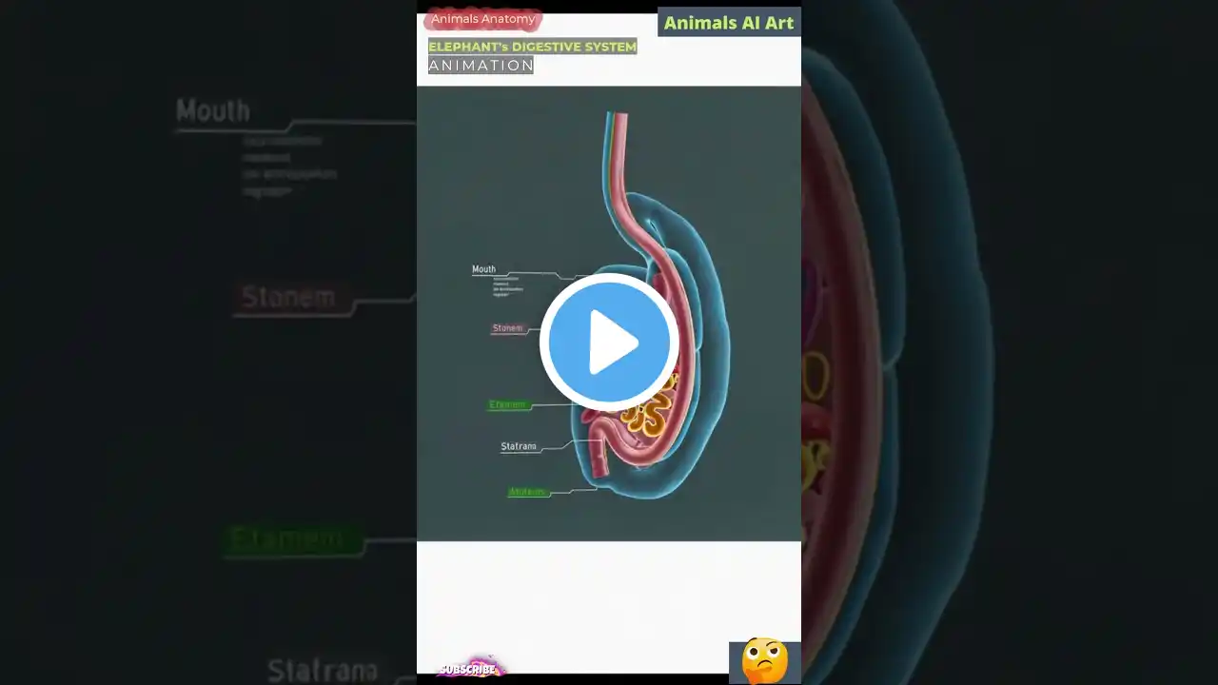Click the ANIMATION caption text

[481, 65]
